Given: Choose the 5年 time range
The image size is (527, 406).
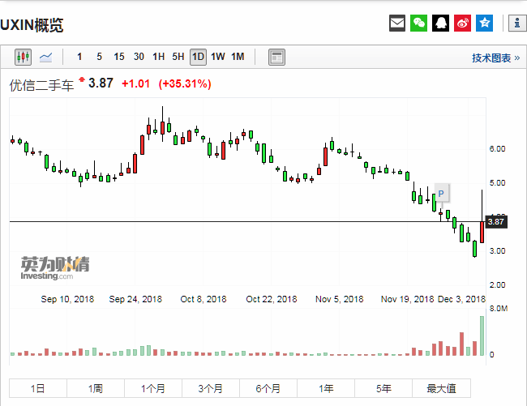Looking at the screenshot, I should 383,388.
